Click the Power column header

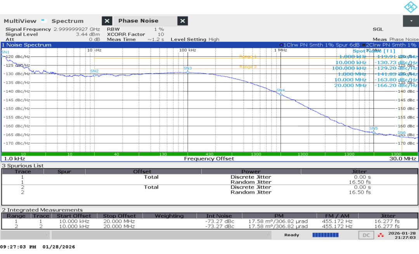pos(251,172)
